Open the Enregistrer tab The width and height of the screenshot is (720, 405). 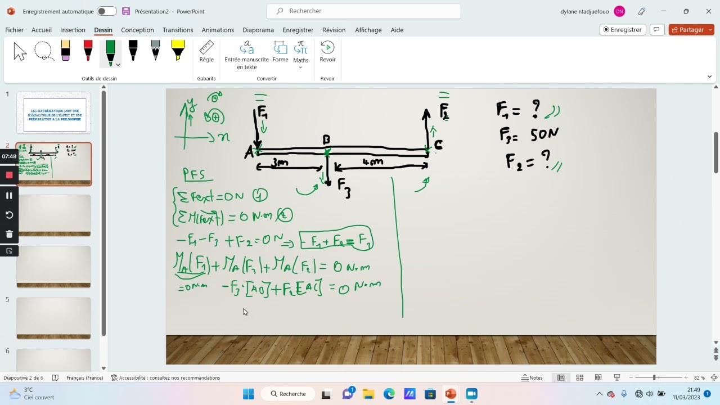[298, 30]
